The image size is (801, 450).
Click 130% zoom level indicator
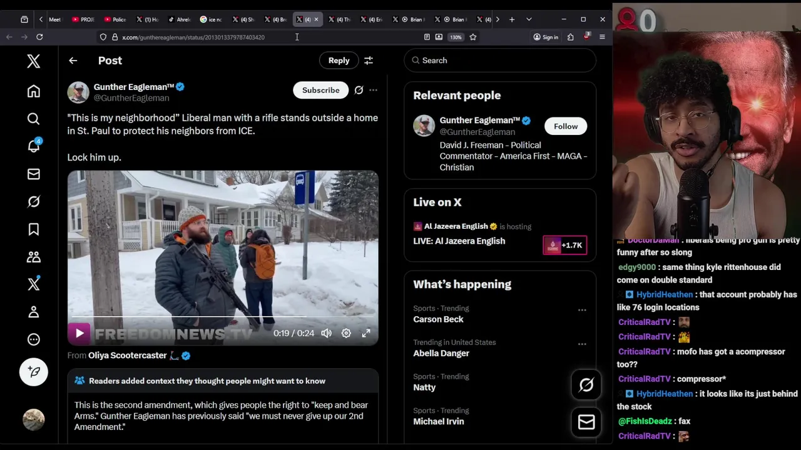point(456,37)
